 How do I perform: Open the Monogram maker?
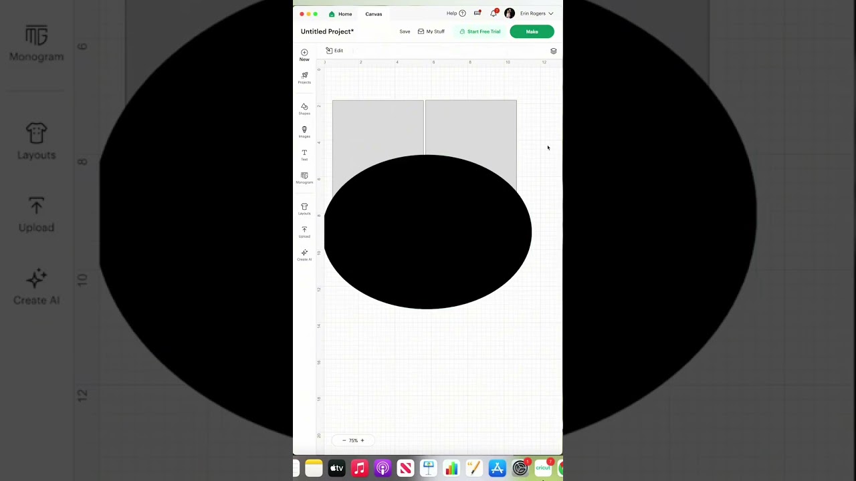point(304,178)
